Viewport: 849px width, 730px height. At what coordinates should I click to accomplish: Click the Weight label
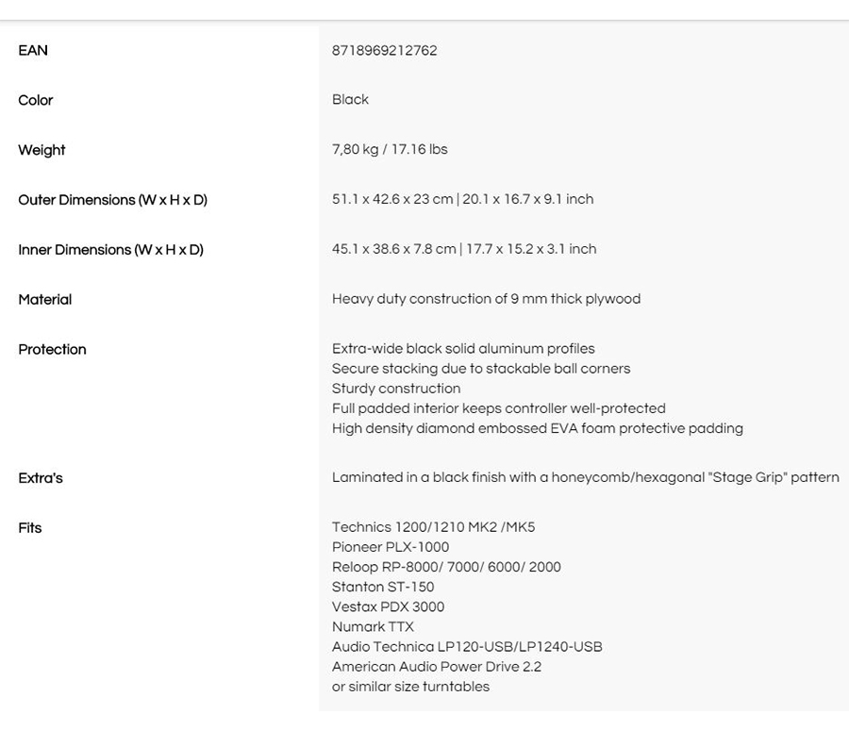tap(42, 150)
